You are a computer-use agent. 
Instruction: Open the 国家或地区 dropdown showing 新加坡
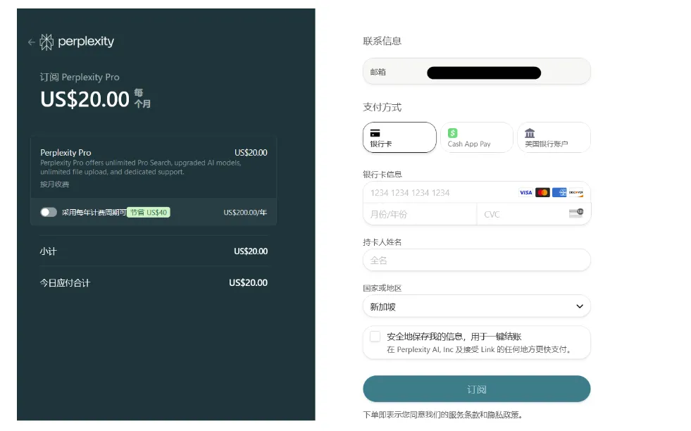click(477, 306)
